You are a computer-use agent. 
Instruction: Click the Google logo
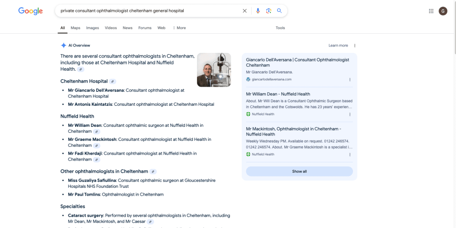tap(31, 11)
